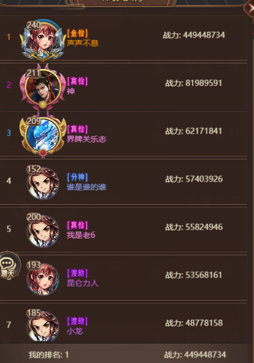The image size is (254, 363).
Task: Click combat power 48778158 entry
Action: [194, 323]
